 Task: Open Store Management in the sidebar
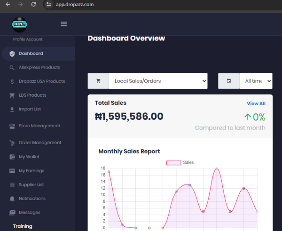coord(39,126)
